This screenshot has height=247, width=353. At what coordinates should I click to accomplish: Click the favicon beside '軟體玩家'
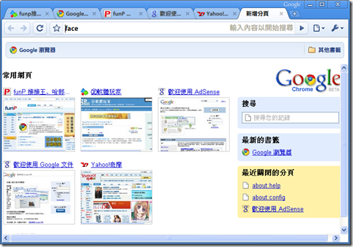85,92
